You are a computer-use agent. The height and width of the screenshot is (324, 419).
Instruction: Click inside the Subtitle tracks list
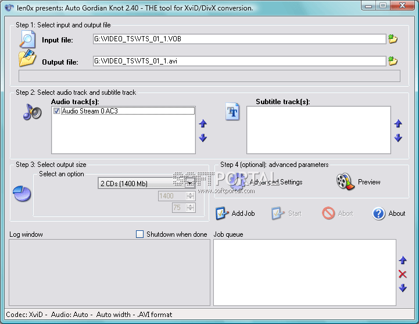(318, 130)
